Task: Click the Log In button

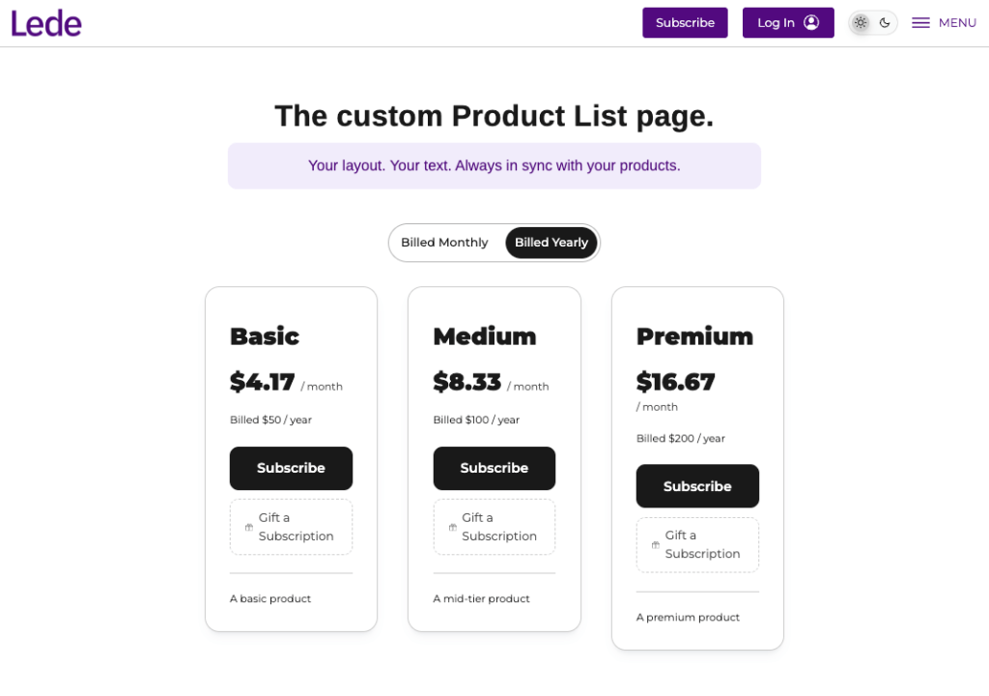Action: (x=788, y=23)
